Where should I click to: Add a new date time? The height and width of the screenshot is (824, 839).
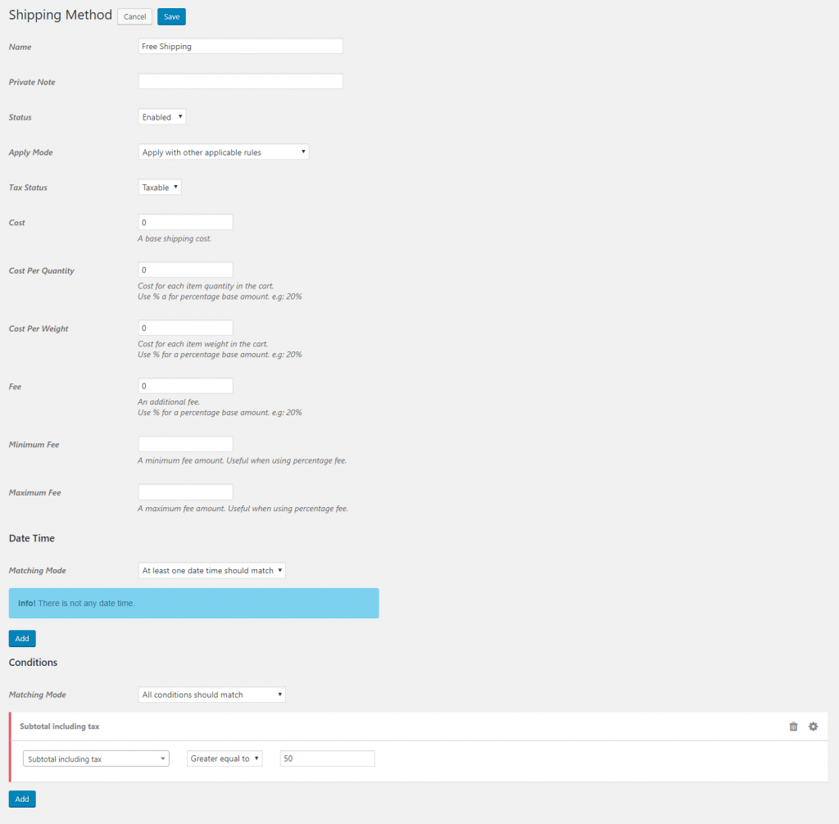pos(22,638)
